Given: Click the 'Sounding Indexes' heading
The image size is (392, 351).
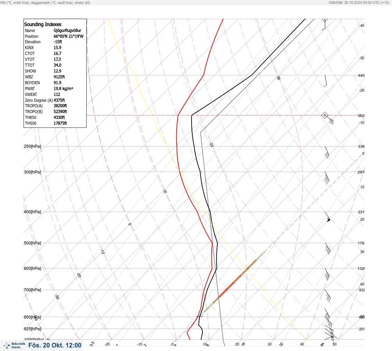Looking at the screenshot, I should 43,25.
